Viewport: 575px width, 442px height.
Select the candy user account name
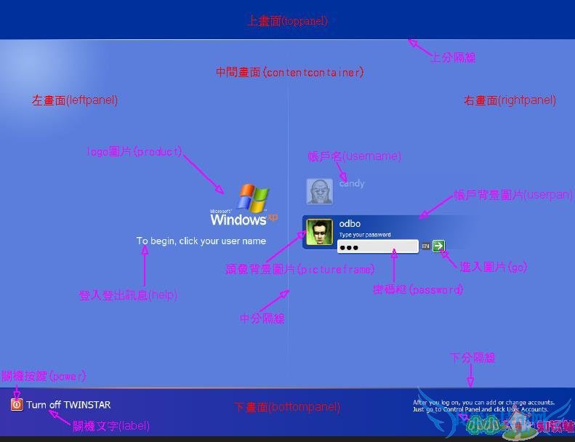(352, 183)
